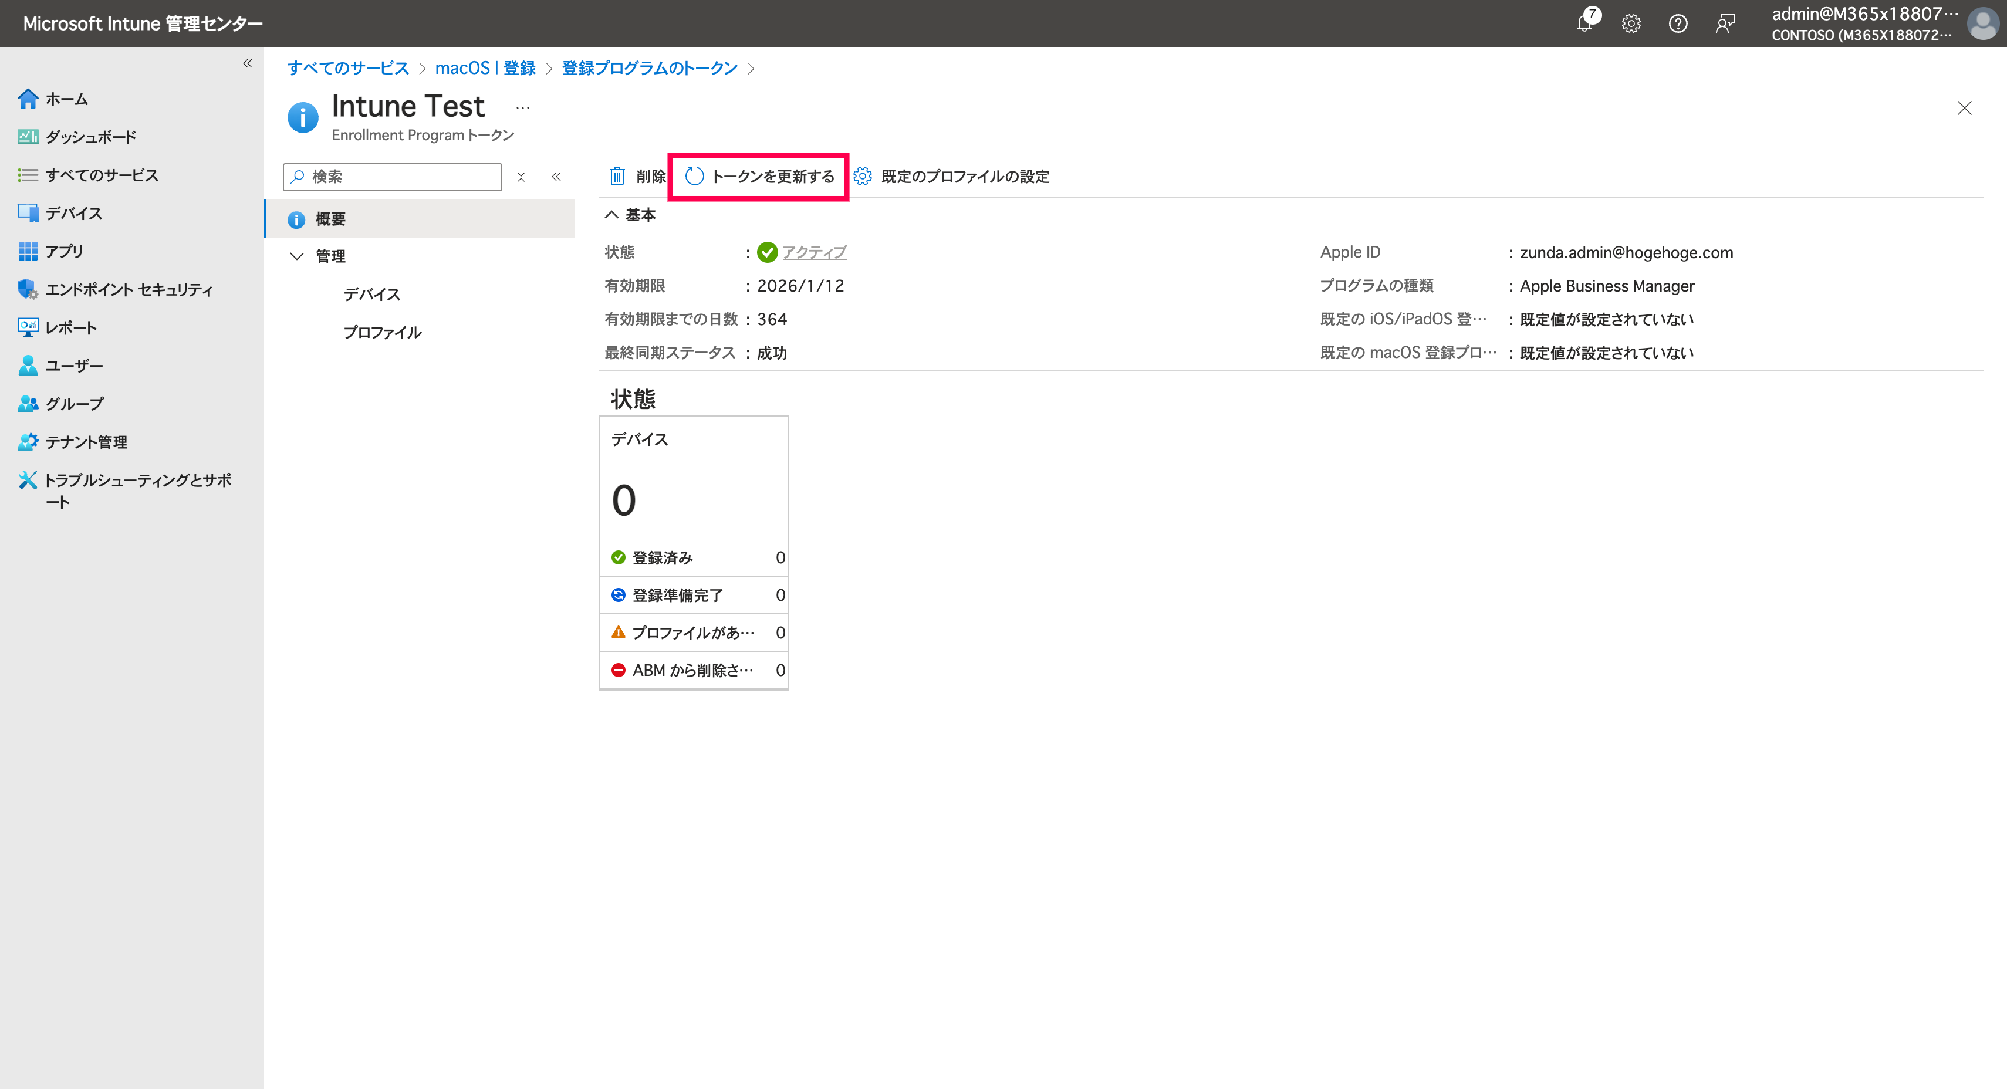This screenshot has height=1089, width=2007.
Task: Click トークンを更新する refresh button
Action: click(759, 177)
